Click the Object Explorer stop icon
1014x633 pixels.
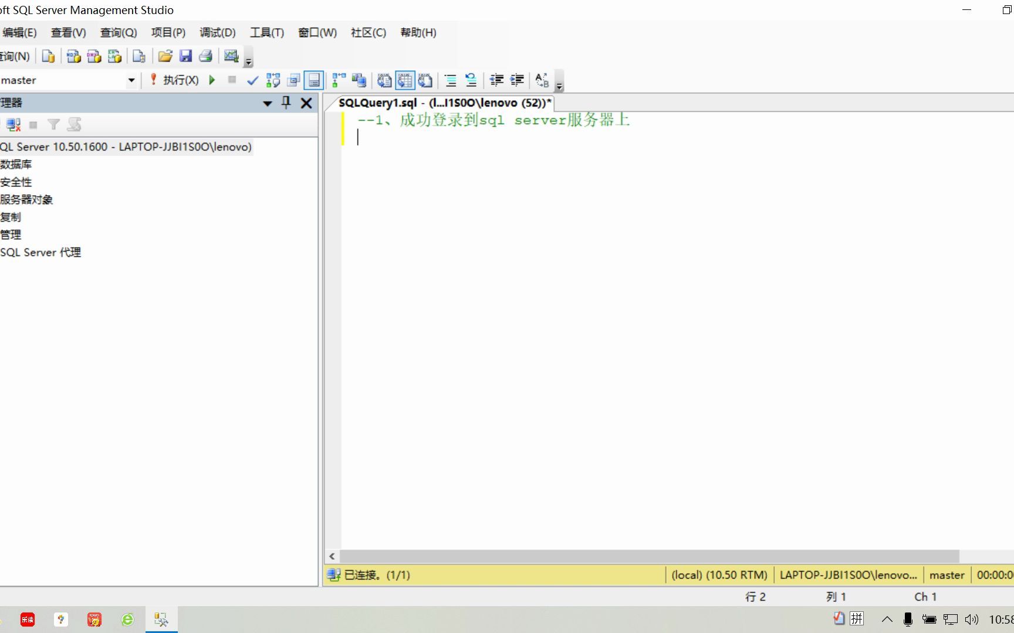(x=33, y=125)
